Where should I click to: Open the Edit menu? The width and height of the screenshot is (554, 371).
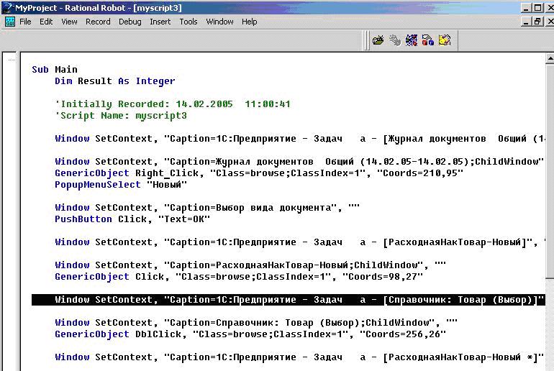(46, 22)
